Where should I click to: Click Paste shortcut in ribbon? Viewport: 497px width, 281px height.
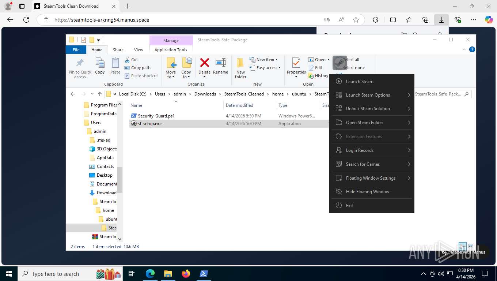(x=141, y=76)
